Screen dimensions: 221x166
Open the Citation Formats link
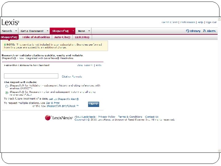point(72,77)
